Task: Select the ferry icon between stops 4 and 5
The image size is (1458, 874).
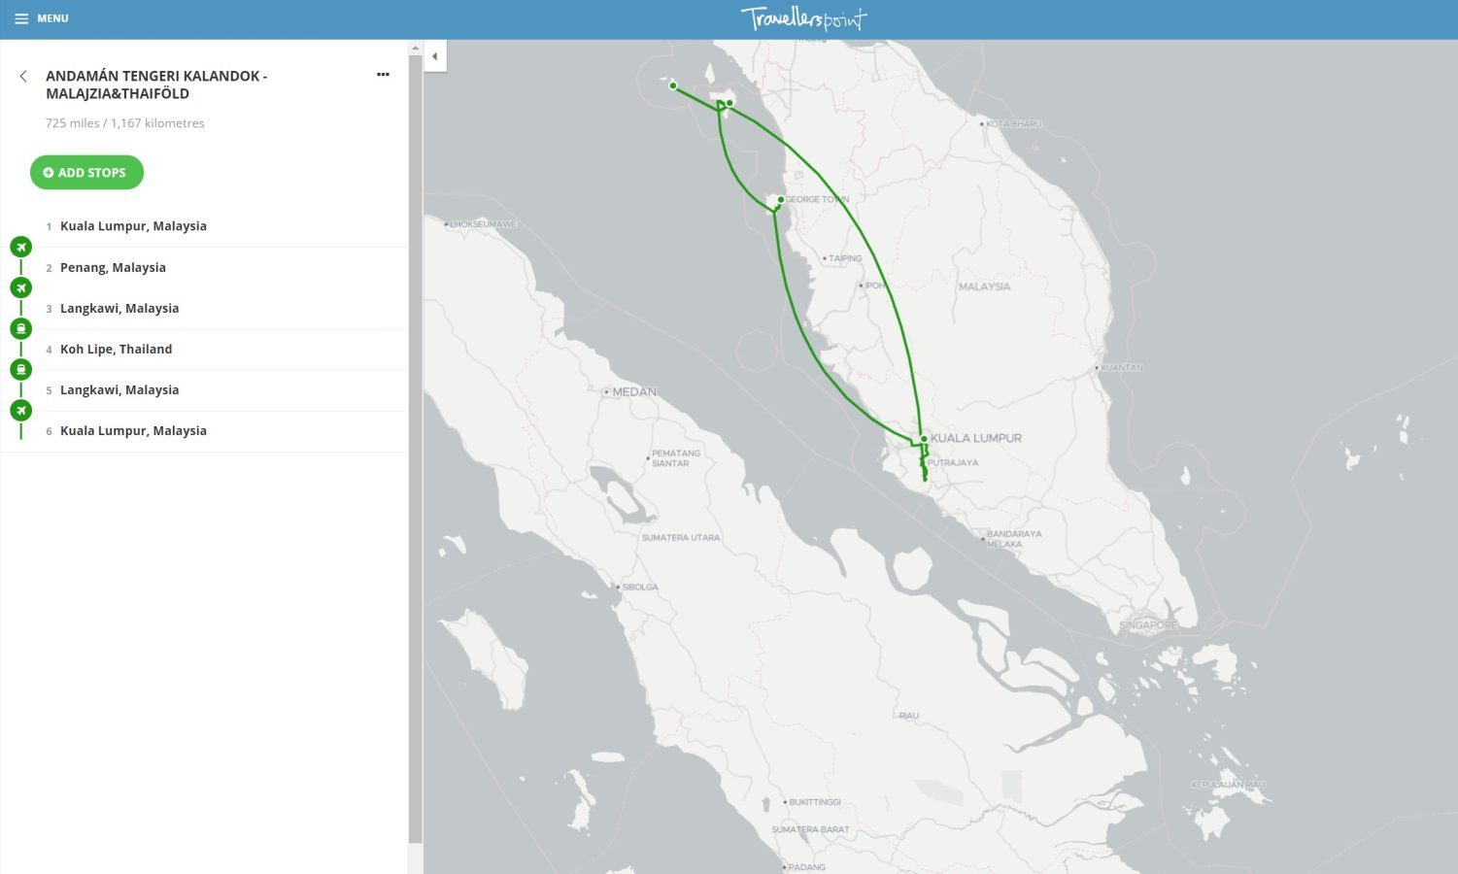Action: coord(21,369)
